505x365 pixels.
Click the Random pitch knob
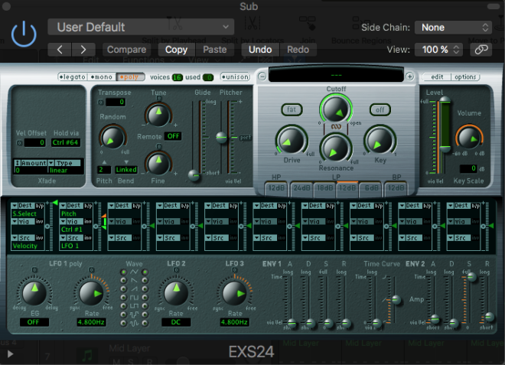click(112, 137)
